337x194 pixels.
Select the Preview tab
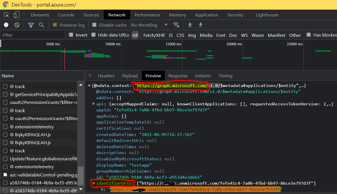click(153, 76)
